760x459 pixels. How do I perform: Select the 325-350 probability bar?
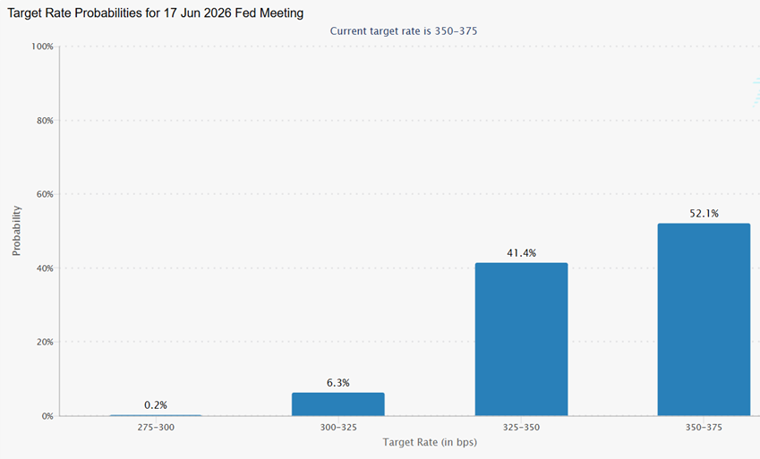[521, 339]
